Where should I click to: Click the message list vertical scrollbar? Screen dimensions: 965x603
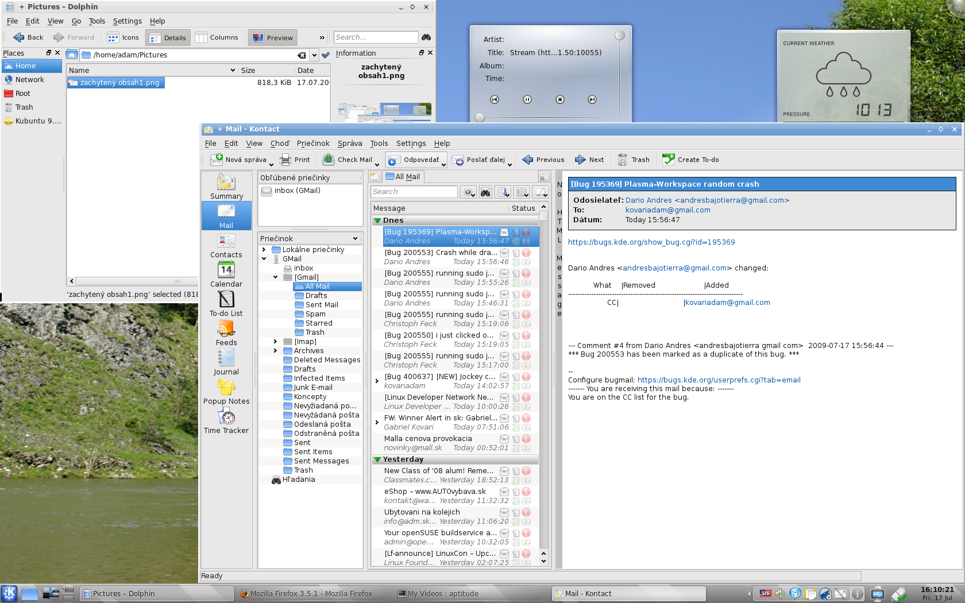543,381
